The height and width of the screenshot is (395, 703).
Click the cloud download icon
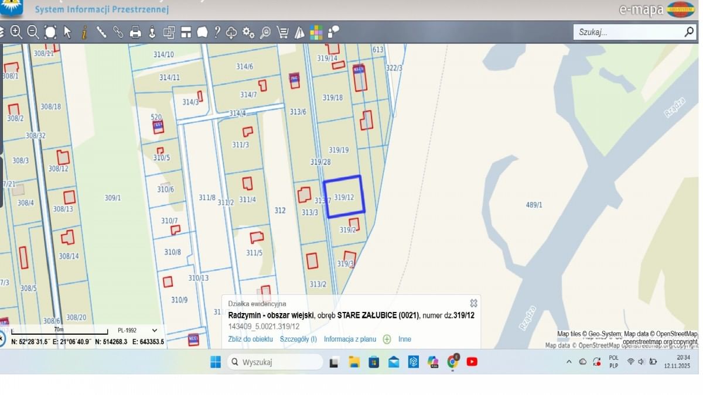pyautogui.click(x=231, y=32)
